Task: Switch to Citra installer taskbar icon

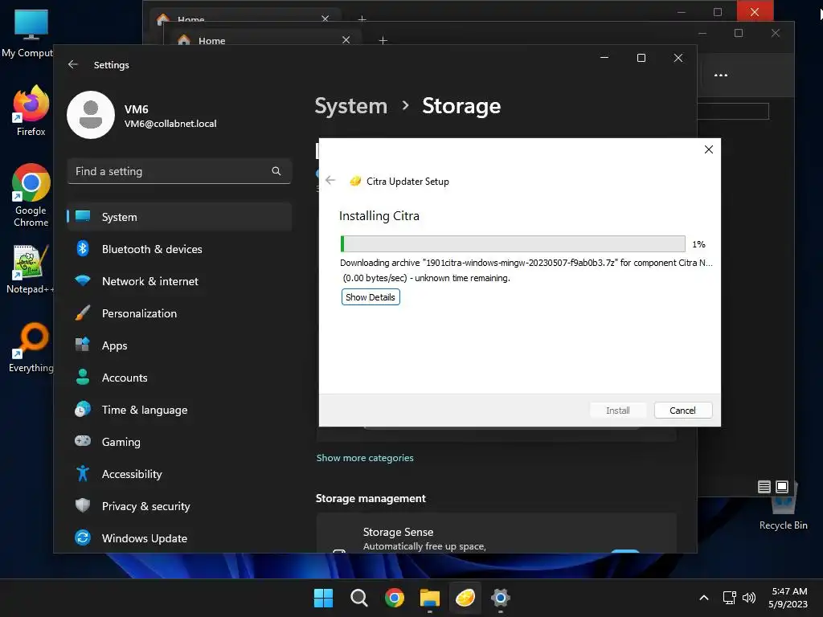Action: (465, 598)
